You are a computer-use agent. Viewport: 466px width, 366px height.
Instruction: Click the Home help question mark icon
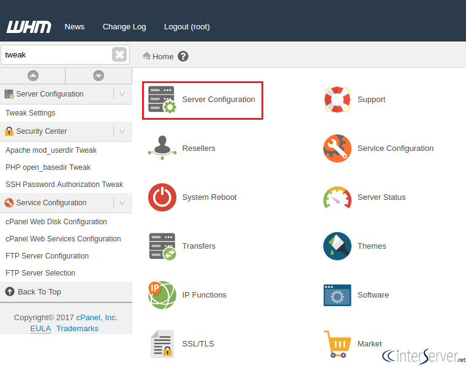183,56
